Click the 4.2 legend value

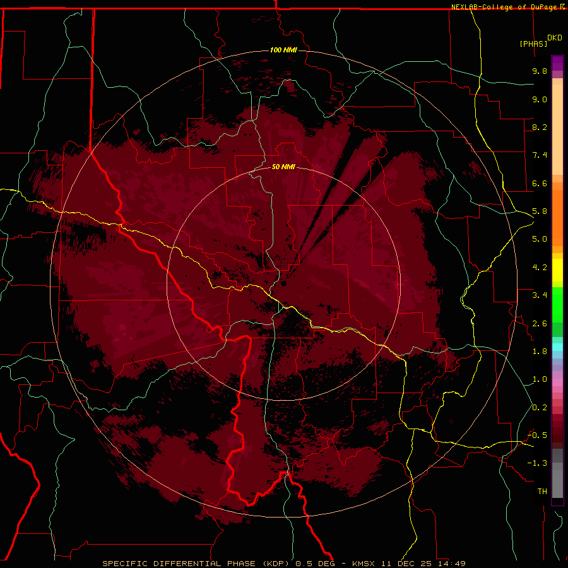point(540,268)
